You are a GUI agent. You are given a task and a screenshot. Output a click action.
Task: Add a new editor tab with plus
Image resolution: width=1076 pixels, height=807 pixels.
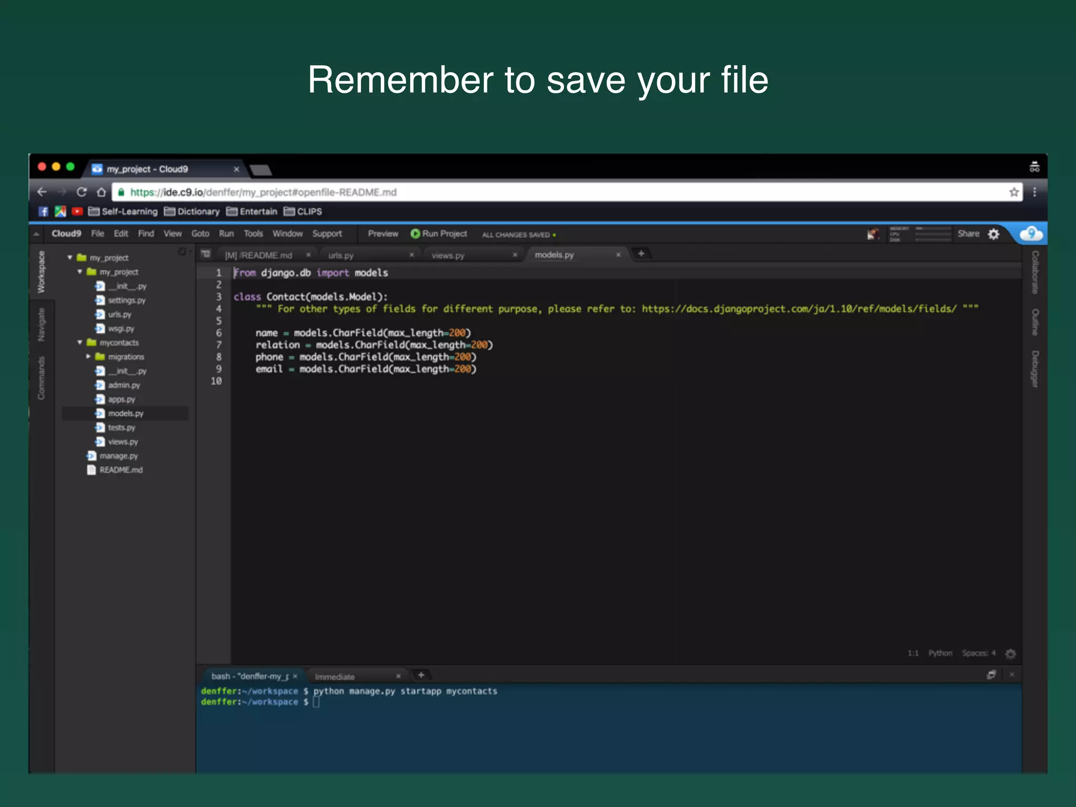641,254
